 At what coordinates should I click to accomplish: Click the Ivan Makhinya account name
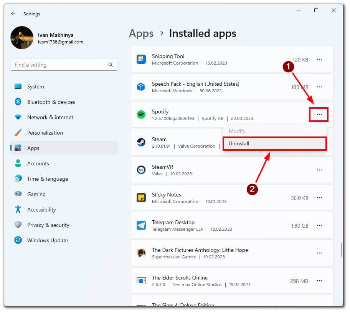56,35
